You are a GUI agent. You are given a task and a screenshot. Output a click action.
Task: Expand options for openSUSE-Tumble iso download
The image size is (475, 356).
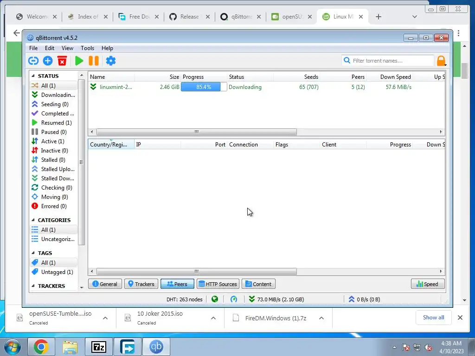[x=105, y=318]
